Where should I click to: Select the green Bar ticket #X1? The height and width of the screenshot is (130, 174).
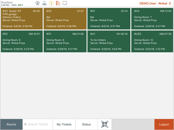pyautogui.click(x=109, y=19)
